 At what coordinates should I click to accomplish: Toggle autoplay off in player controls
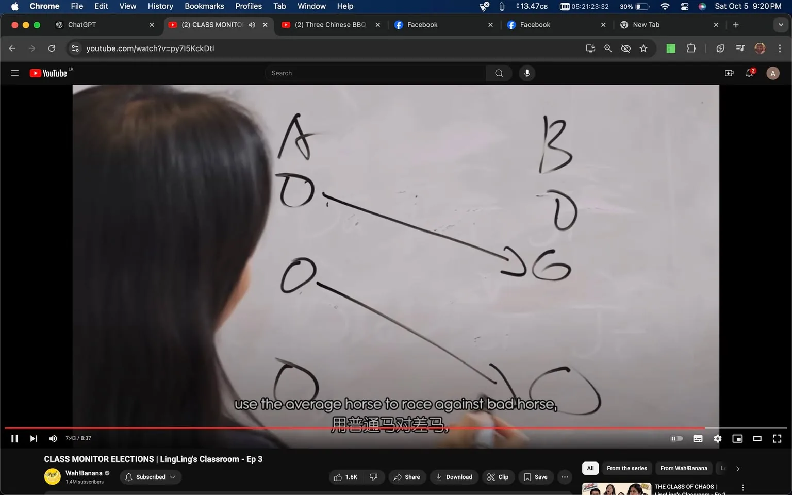[x=676, y=438]
